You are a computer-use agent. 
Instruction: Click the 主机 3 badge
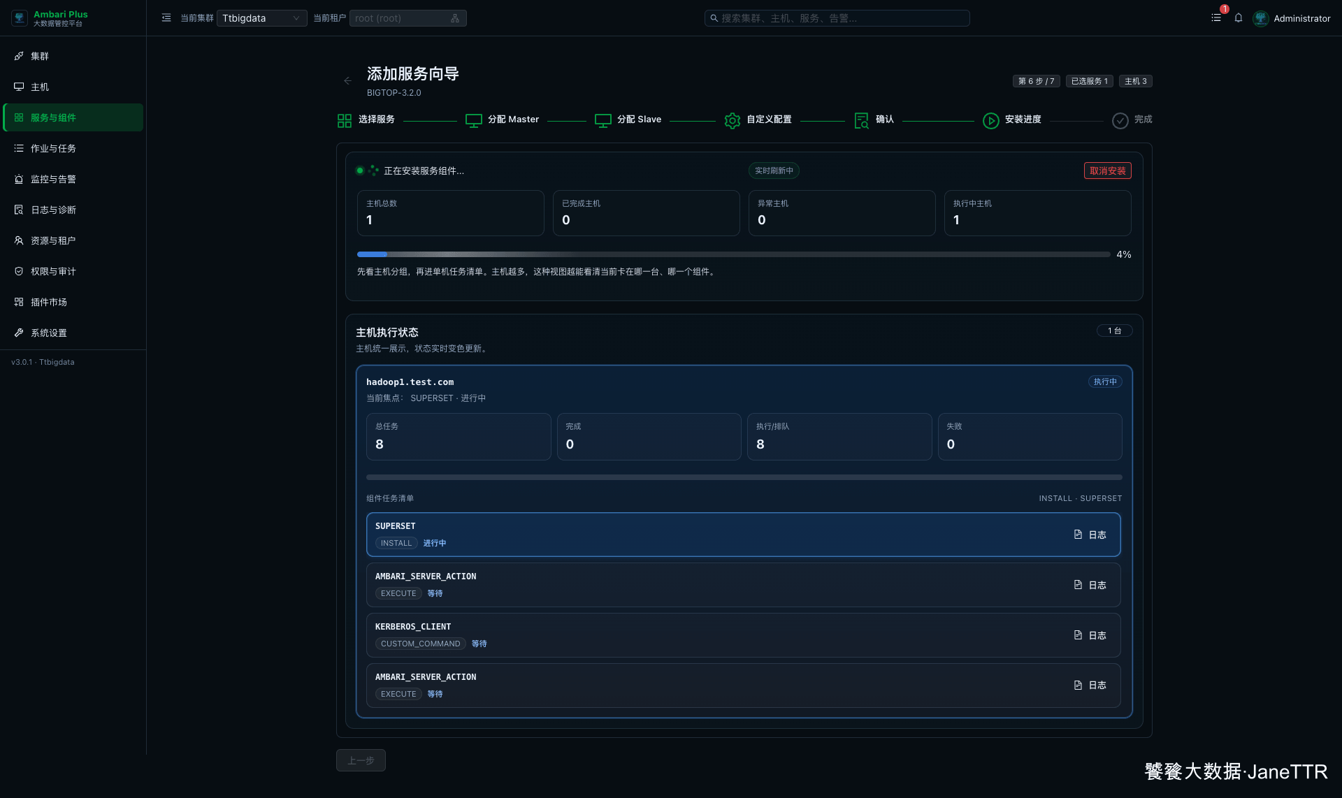(x=1135, y=81)
